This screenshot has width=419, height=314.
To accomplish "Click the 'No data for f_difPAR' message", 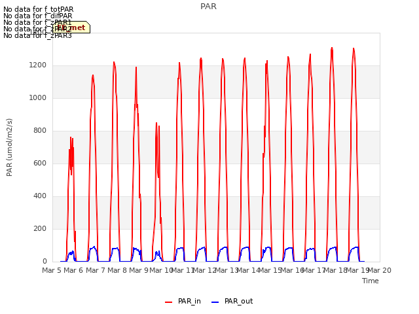I will [38, 16].
